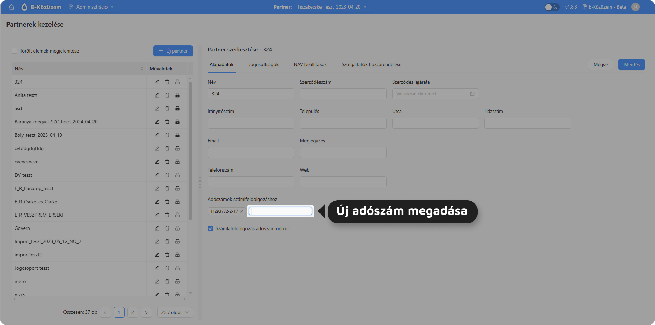
Task: Uncheck Számlafeldolgozás adószám nélkül checkbox
Action: tap(210, 228)
